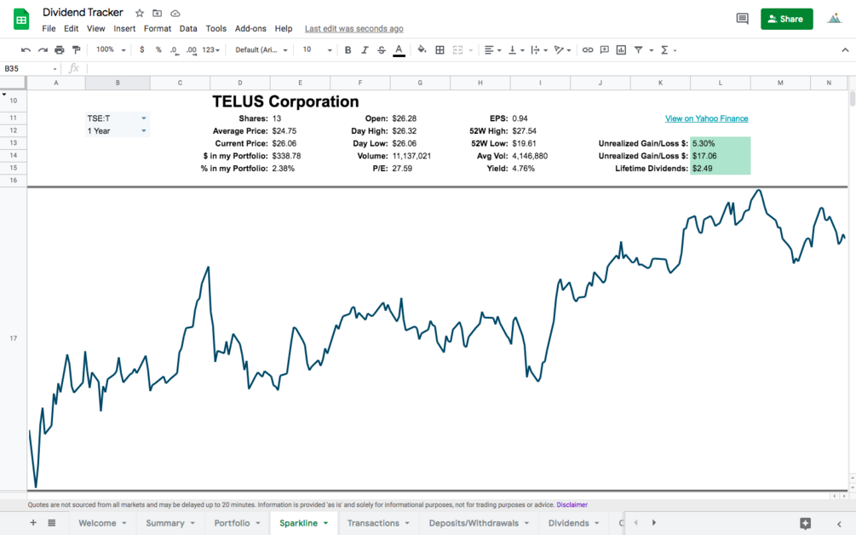Open the TSE:T ticker dropdown
The width and height of the screenshot is (856, 535).
(118, 118)
